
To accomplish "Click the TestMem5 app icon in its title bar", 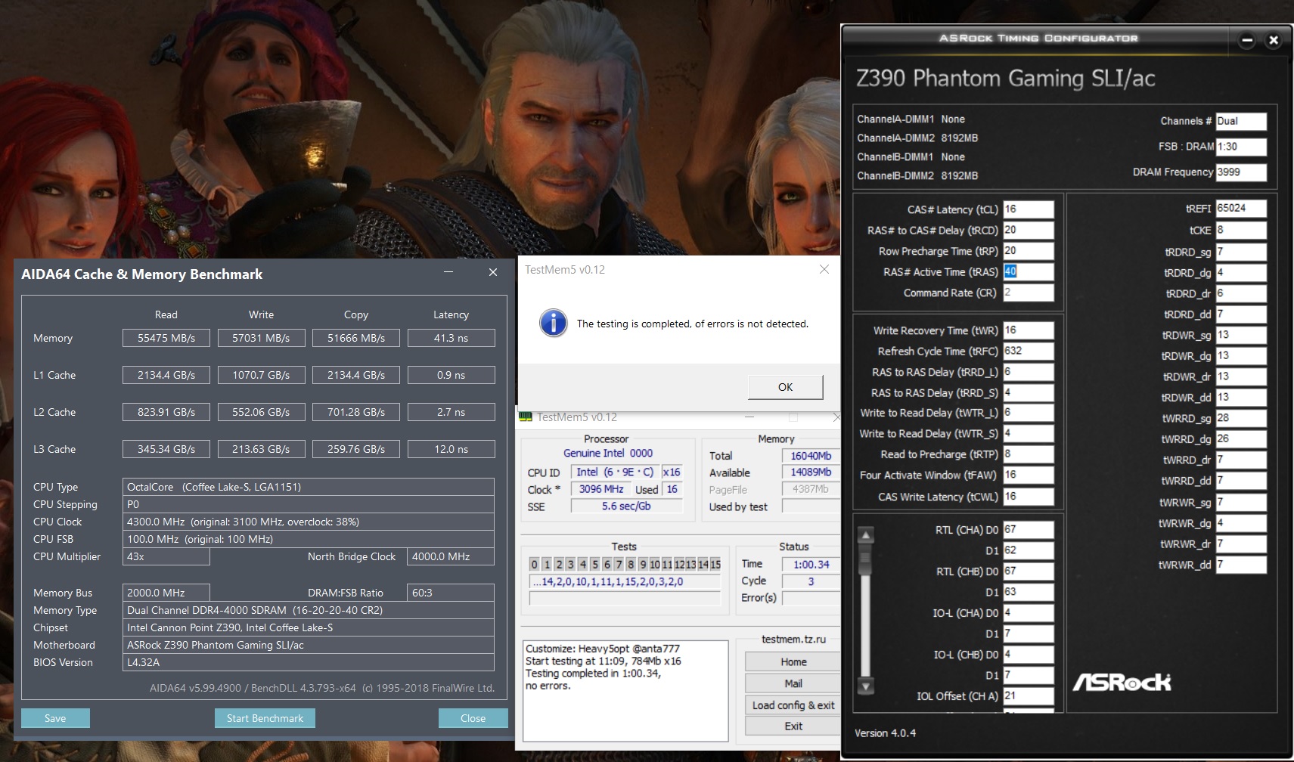I will pyautogui.click(x=526, y=417).
